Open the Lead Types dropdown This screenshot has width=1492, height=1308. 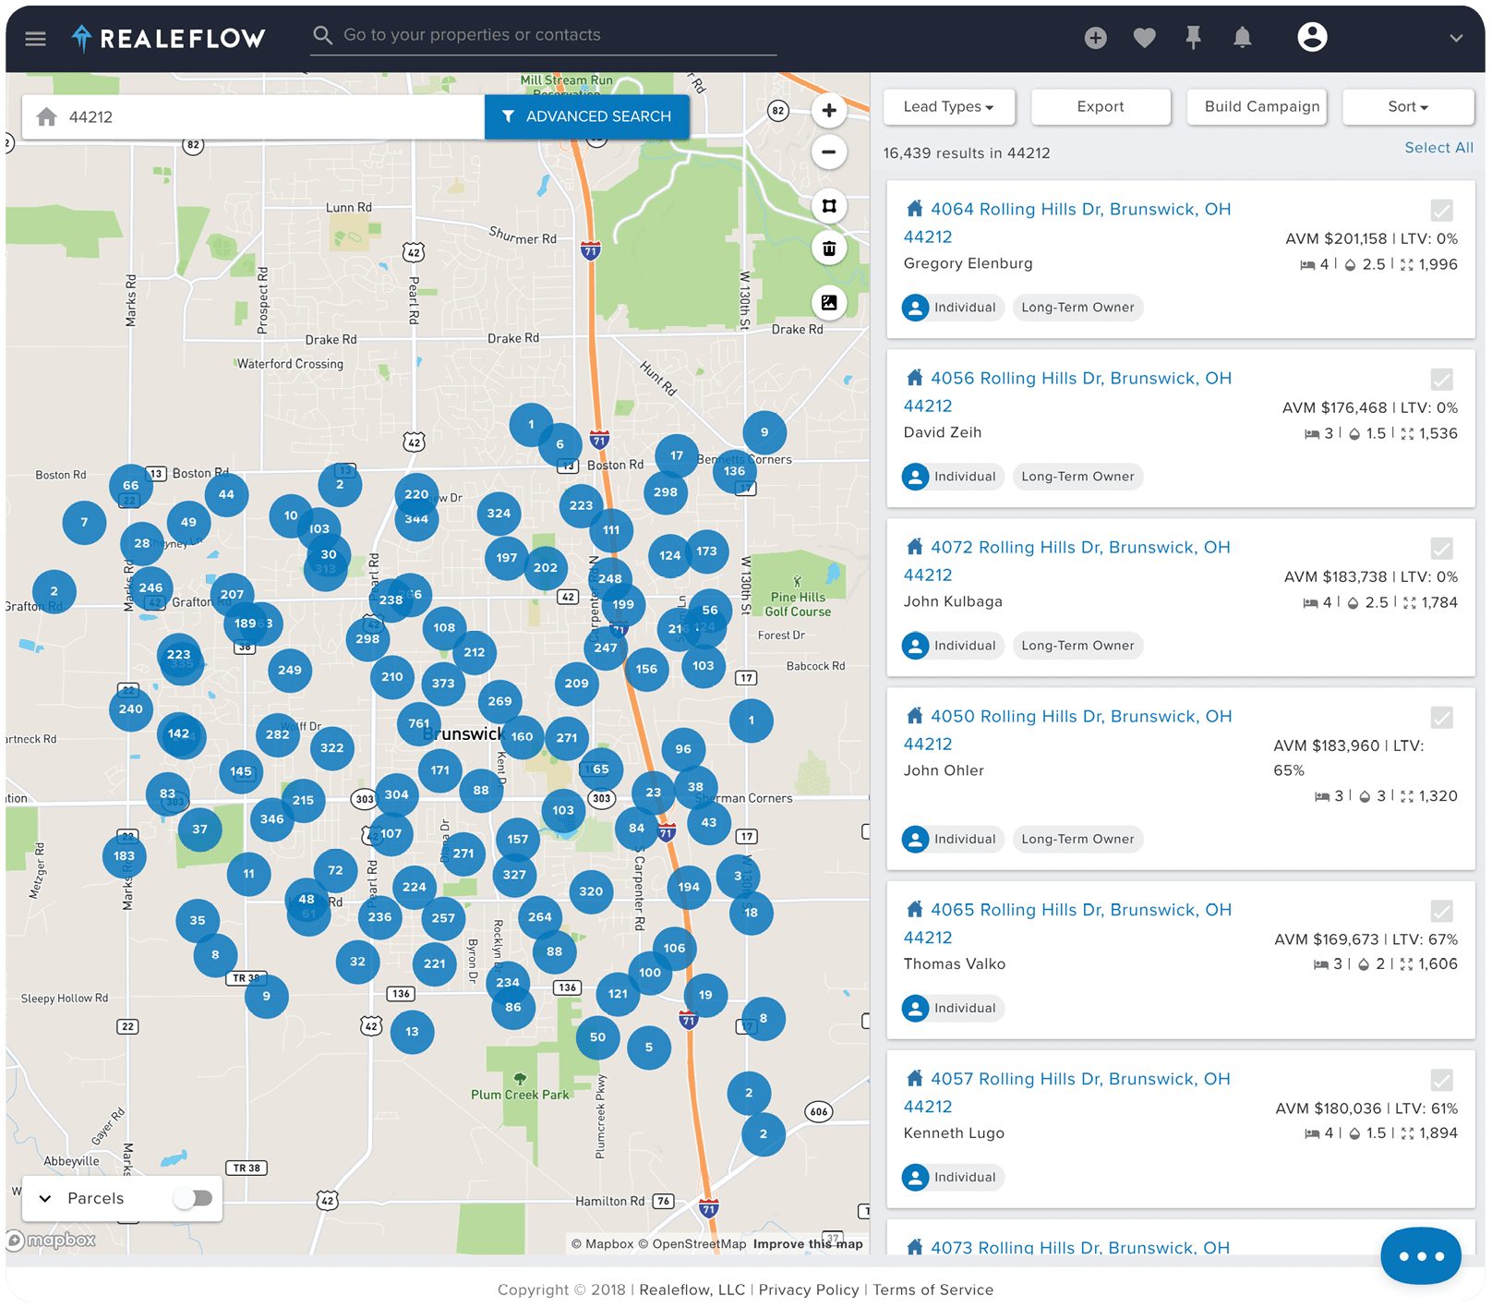pos(949,107)
